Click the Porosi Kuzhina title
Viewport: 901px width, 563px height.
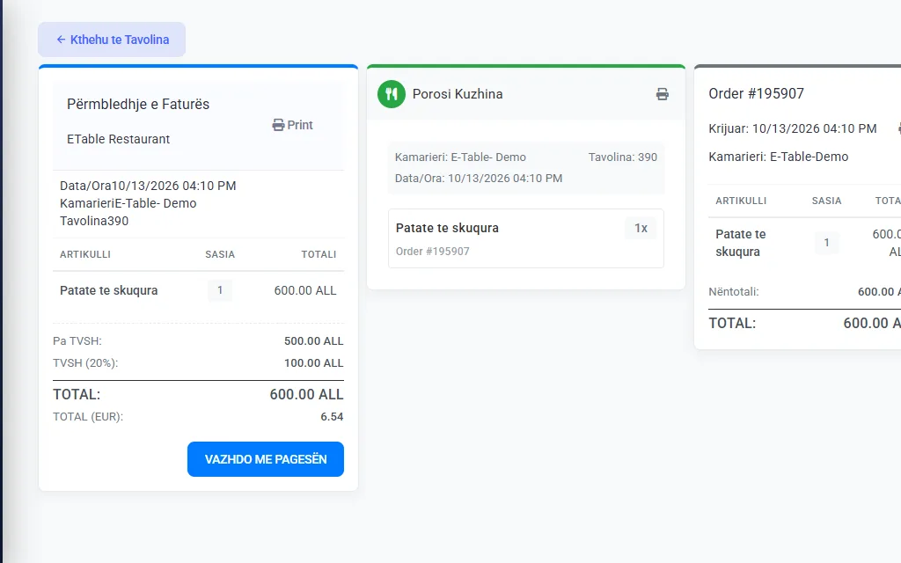coord(458,94)
